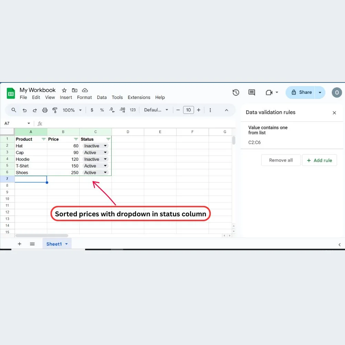Open the View menu
This screenshot has height=345, width=345.
tap(50, 97)
